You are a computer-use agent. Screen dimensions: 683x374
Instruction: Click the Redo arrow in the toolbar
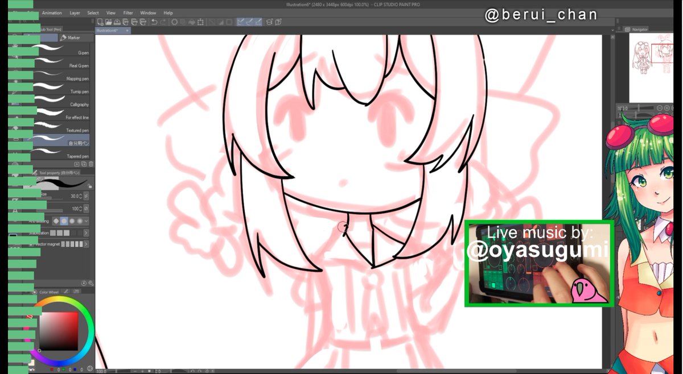163,22
